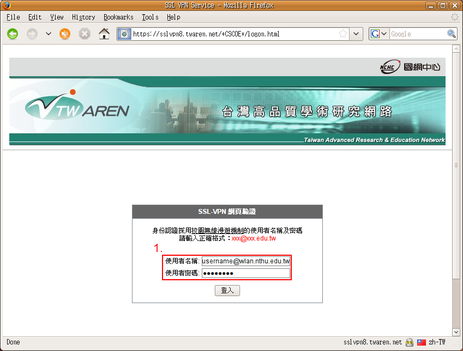Image resolution: width=463 pixels, height=351 pixels.
Task: Expand the address bar URL dropdown
Action: pyautogui.click(x=356, y=34)
